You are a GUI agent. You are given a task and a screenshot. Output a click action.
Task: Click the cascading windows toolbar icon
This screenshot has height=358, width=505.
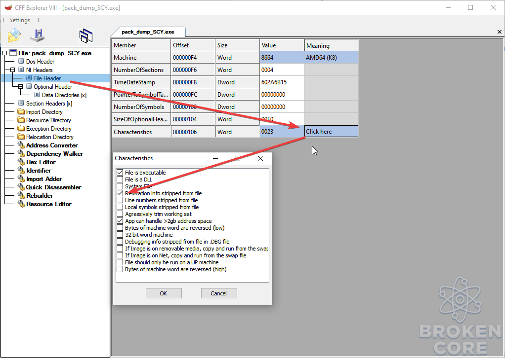[x=86, y=36]
